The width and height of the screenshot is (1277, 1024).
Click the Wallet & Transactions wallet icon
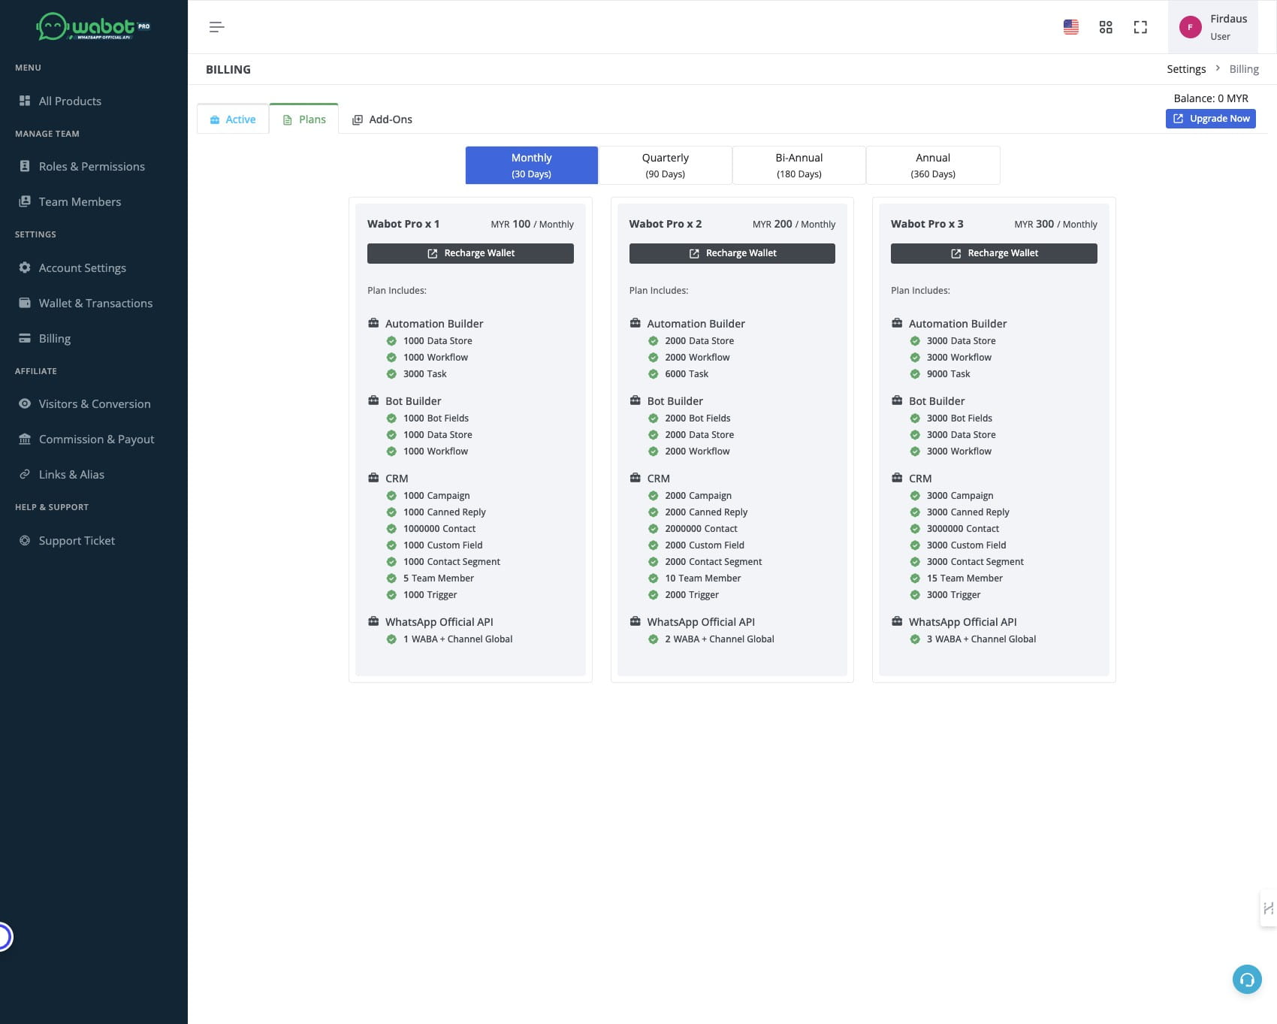coord(25,303)
